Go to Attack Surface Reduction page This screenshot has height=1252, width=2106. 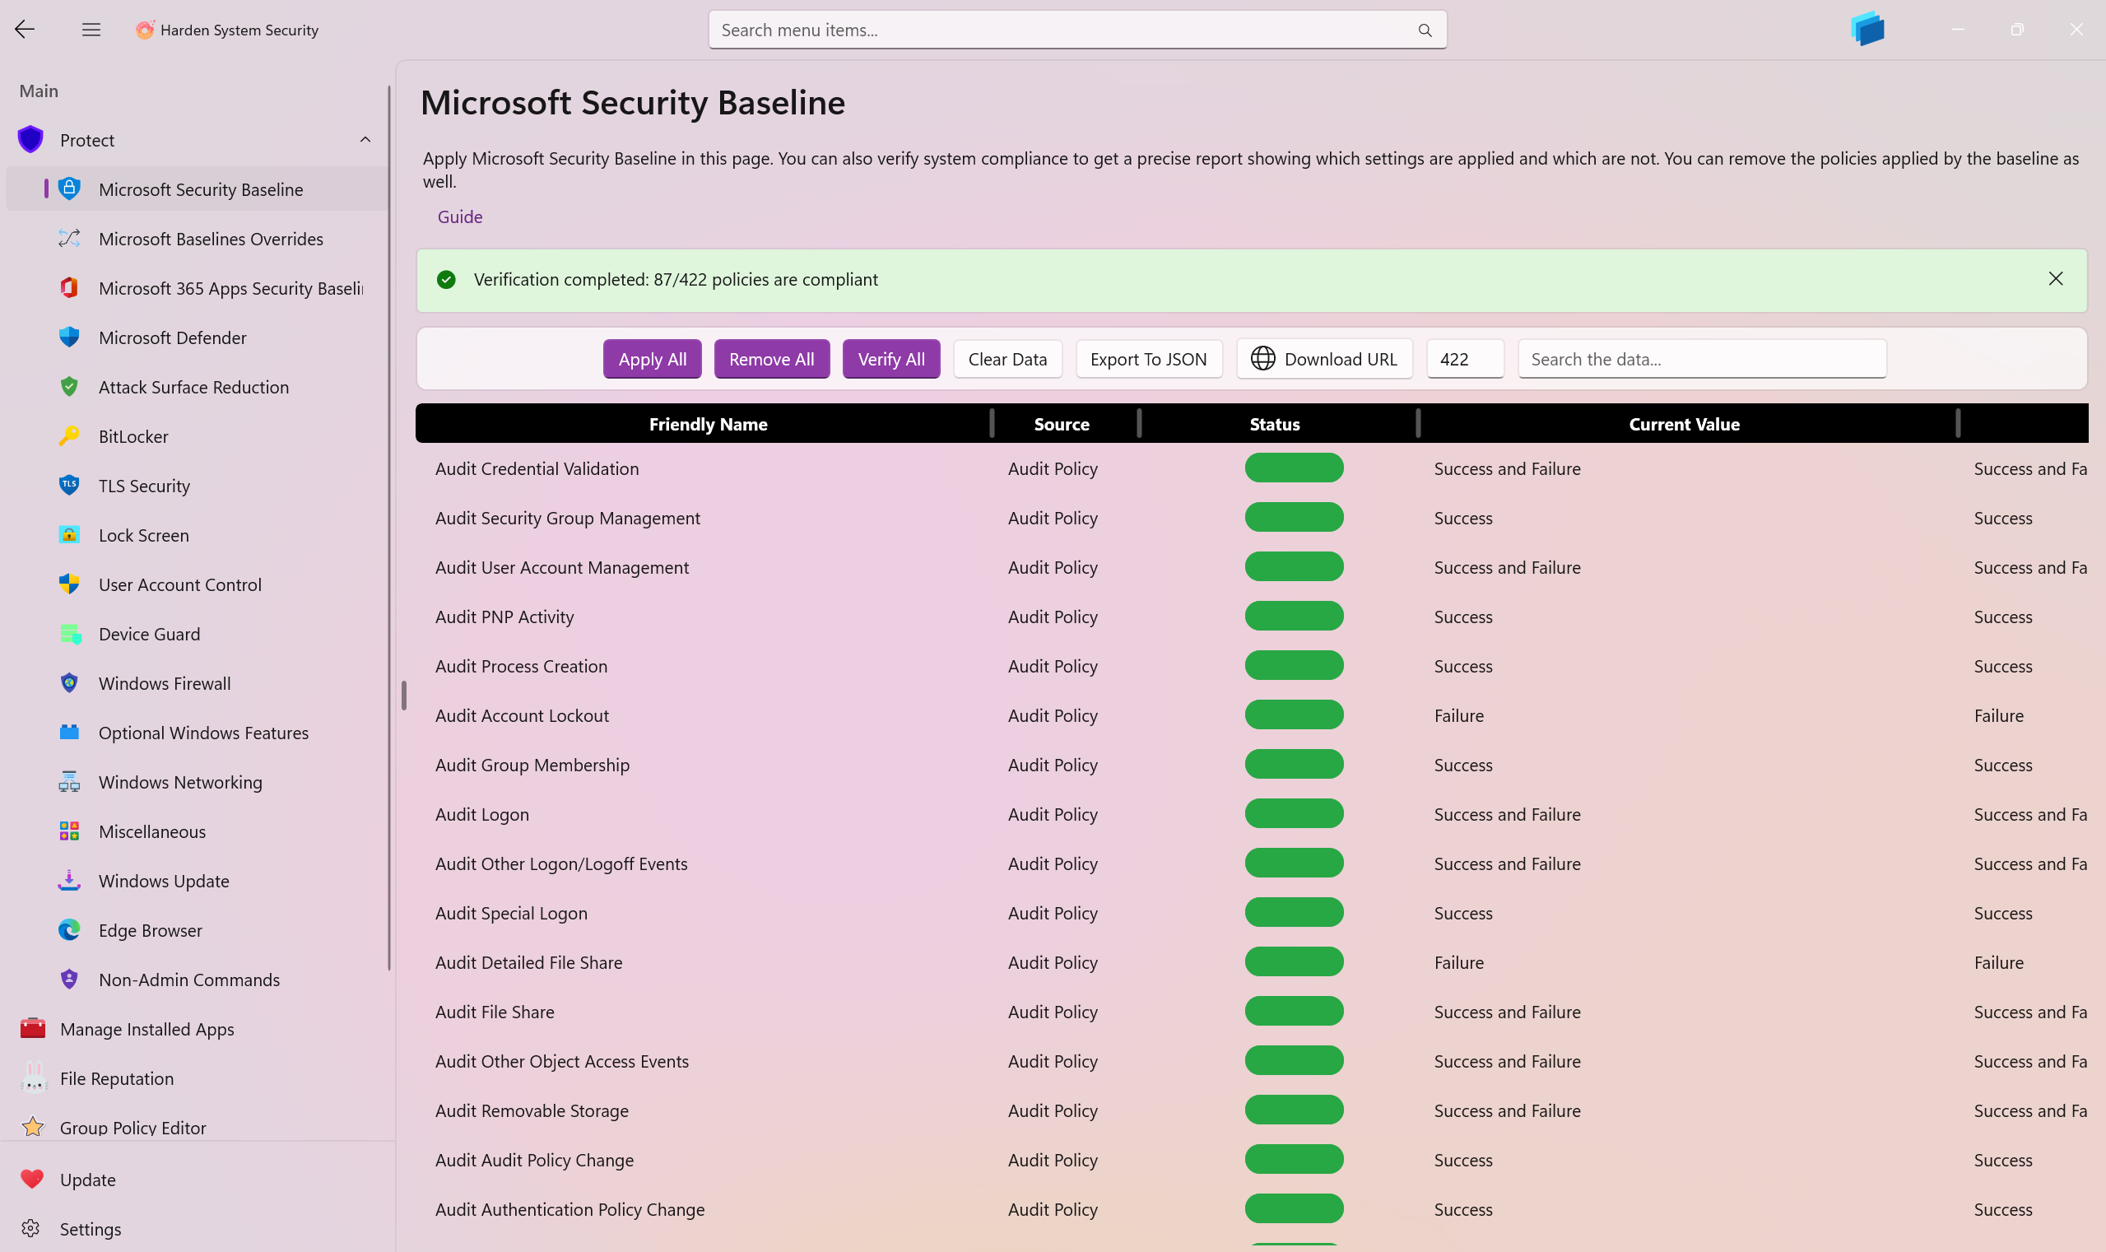(x=193, y=387)
